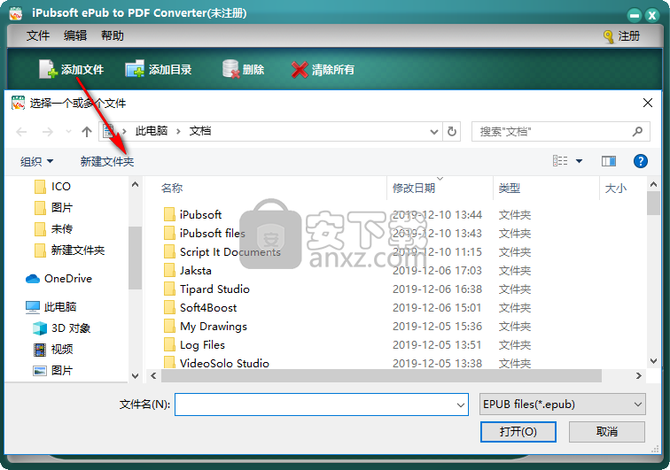This screenshot has height=470, width=670.
Task: Expand the address bar history dropdown
Action: point(433,132)
